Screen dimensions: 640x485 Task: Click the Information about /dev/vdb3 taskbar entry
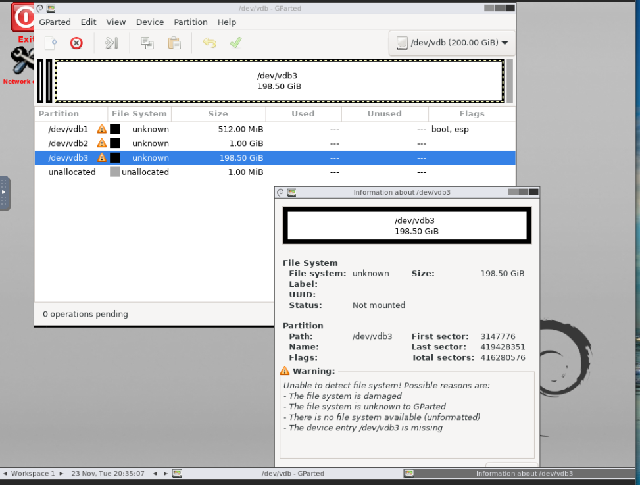(x=518, y=474)
